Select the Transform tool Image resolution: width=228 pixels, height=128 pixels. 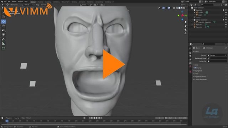tap(3, 34)
